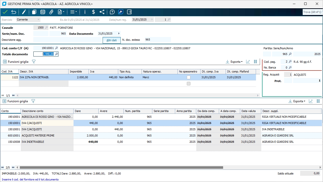323x182 pixels.
Task: Toggle No spesometro checkbox in IVA 22% row
Action: click(188, 77)
